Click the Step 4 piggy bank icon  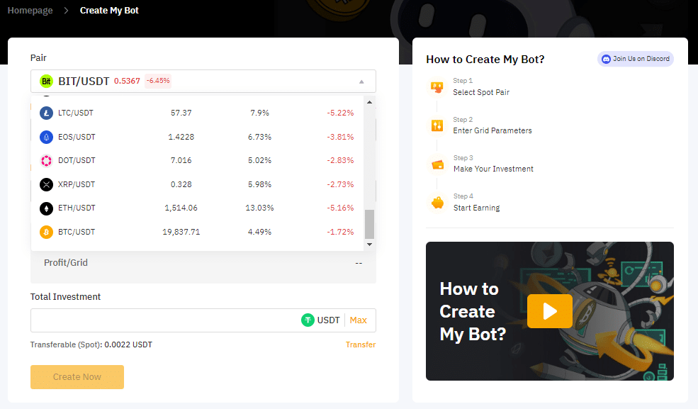[438, 203]
